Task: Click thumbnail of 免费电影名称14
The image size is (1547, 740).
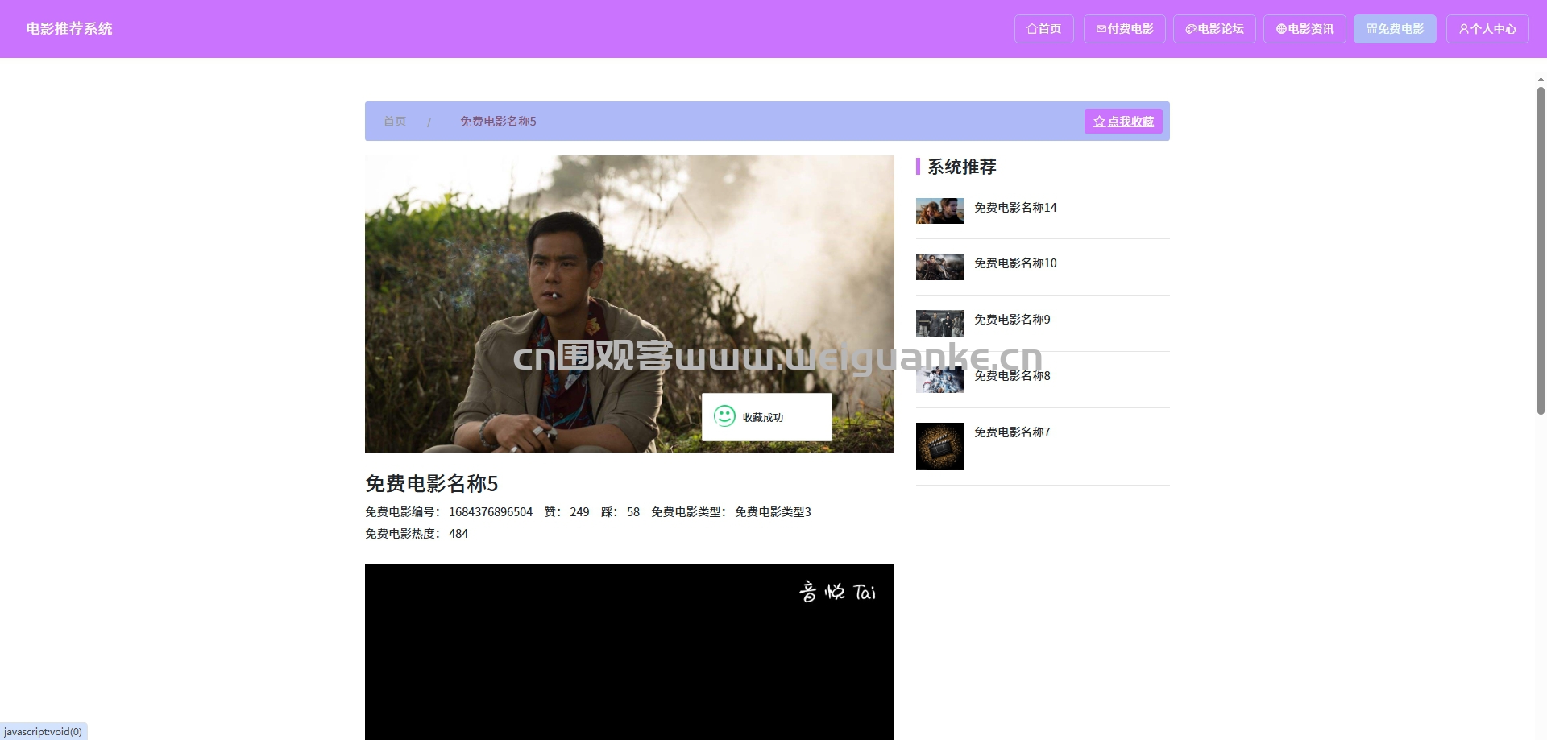Action: [x=939, y=211]
